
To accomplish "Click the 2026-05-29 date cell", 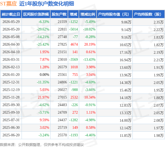I will tap(11, 22).
